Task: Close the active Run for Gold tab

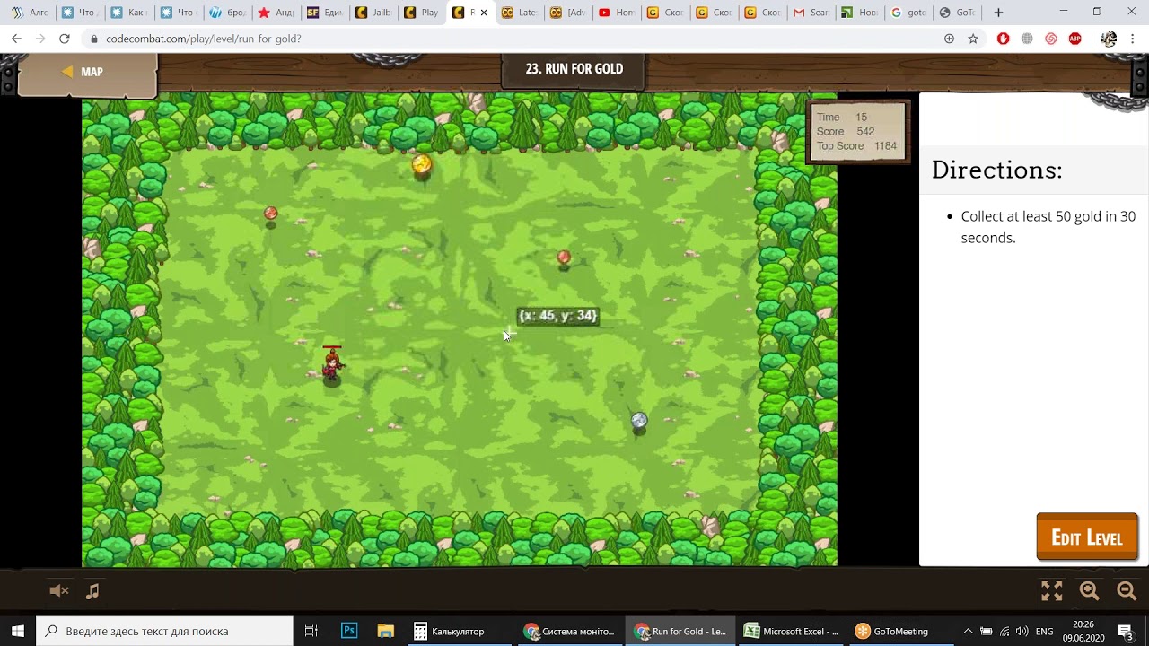Action: 484,13
